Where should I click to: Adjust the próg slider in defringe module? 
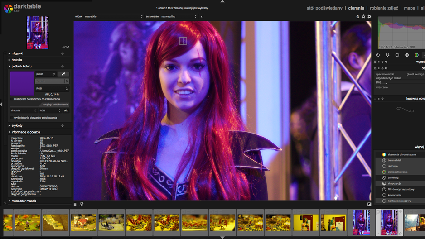pyautogui.click(x=400, y=82)
